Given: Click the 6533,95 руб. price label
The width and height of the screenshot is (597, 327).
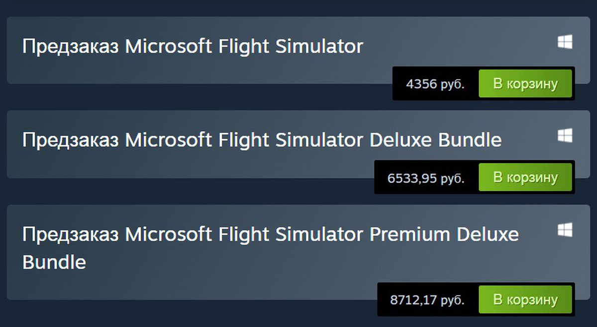Looking at the screenshot, I should tap(426, 178).
